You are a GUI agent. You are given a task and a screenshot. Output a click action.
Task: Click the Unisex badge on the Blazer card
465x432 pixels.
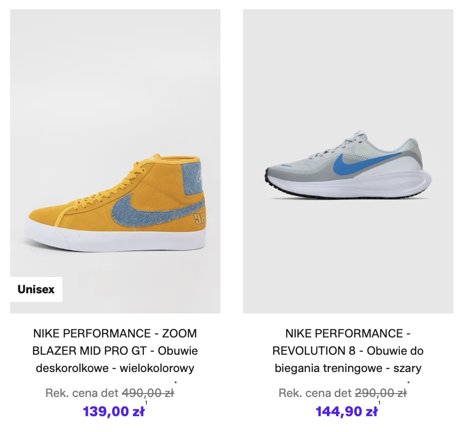[36, 289]
